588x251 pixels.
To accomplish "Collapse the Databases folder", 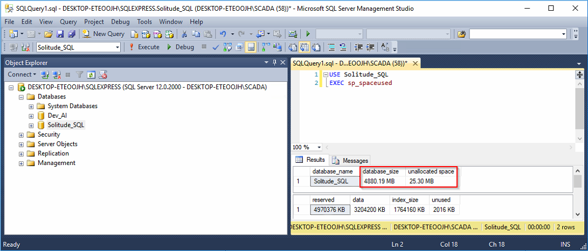I will pyautogui.click(x=22, y=97).
